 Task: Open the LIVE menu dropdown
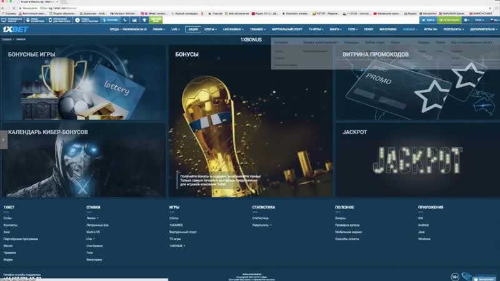click(x=176, y=29)
